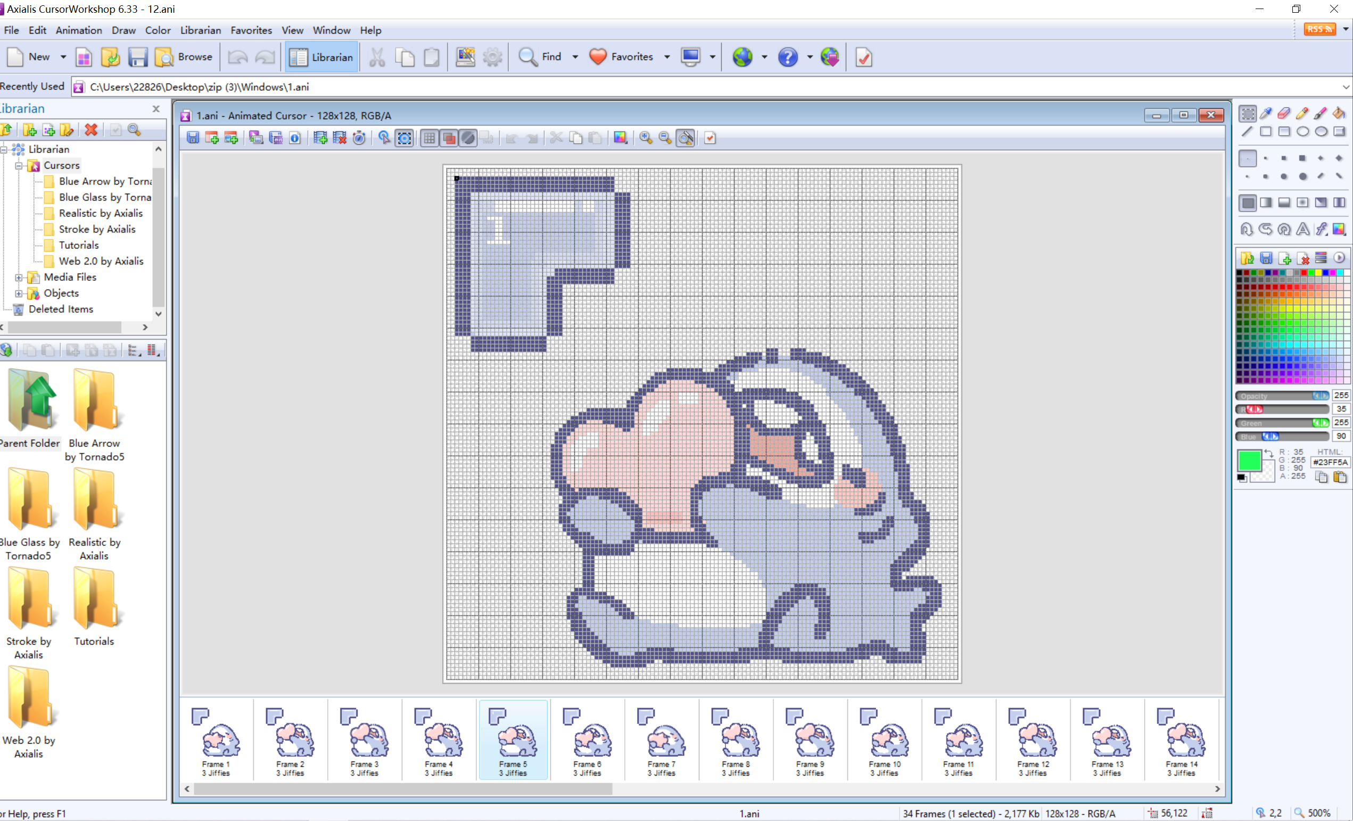Toggle the hot spot target button

[405, 138]
